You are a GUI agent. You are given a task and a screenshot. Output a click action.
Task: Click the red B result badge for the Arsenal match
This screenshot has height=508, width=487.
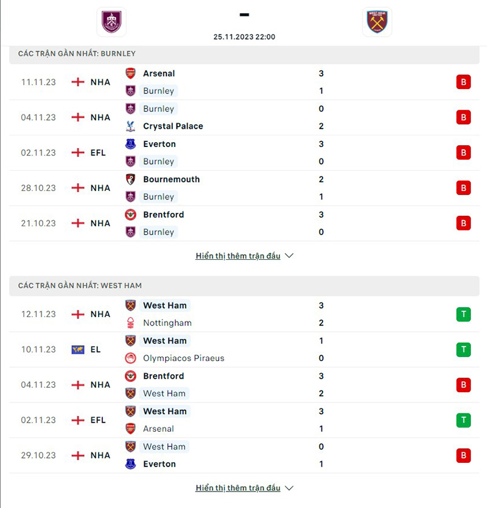(x=463, y=82)
